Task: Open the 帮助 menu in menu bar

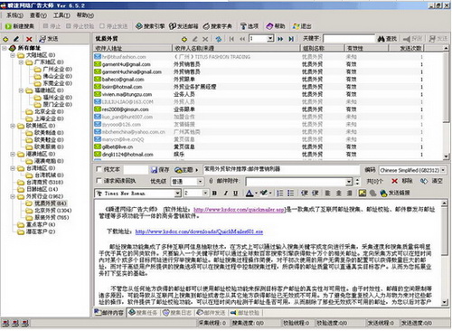Action: (x=85, y=14)
